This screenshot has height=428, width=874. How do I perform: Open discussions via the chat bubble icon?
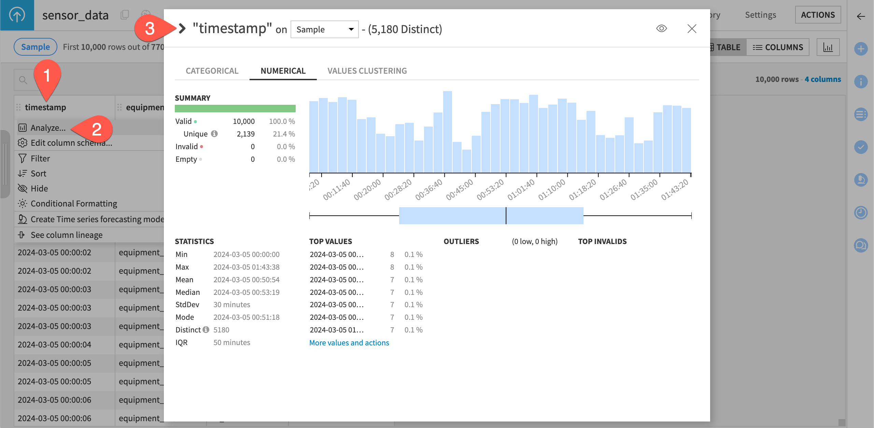(860, 245)
